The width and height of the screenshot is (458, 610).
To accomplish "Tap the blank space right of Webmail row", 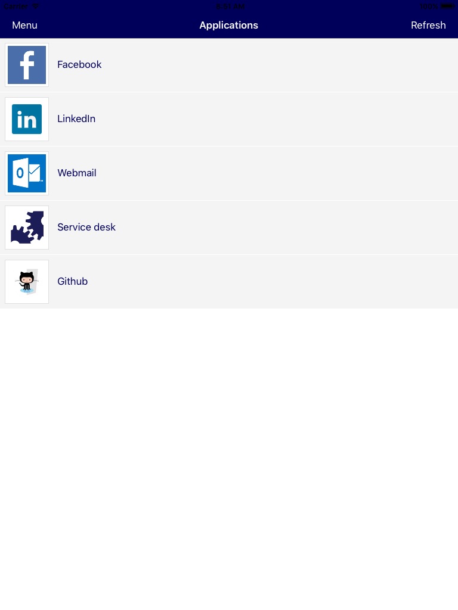I will (277, 173).
